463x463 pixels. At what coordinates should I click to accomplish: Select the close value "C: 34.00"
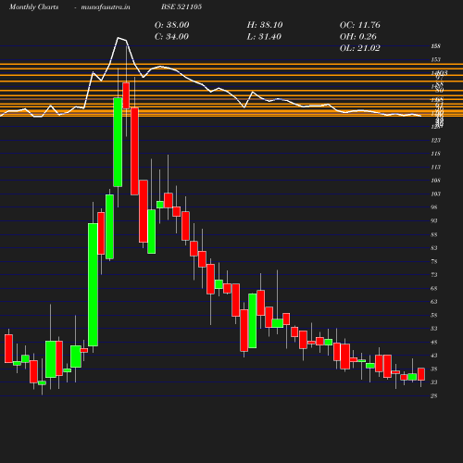[x=171, y=36]
